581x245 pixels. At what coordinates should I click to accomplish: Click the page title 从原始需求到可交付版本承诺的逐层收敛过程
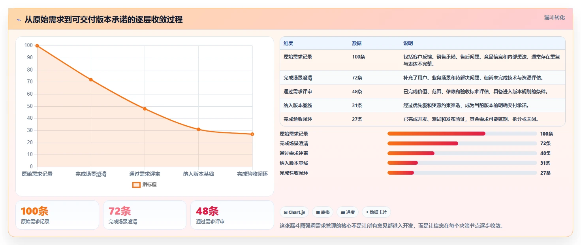coord(104,20)
